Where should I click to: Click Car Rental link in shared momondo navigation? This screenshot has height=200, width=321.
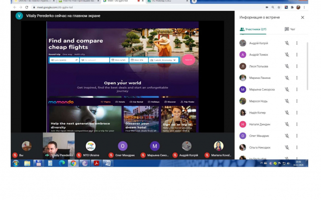coord(136,102)
